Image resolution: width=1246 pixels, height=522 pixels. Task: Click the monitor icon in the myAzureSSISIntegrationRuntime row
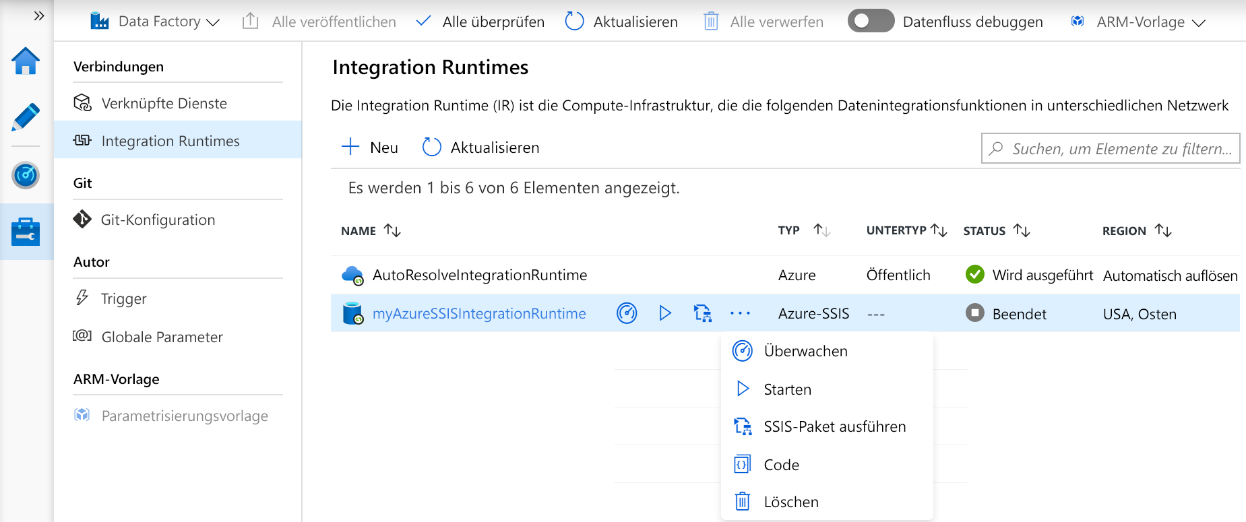coord(627,313)
